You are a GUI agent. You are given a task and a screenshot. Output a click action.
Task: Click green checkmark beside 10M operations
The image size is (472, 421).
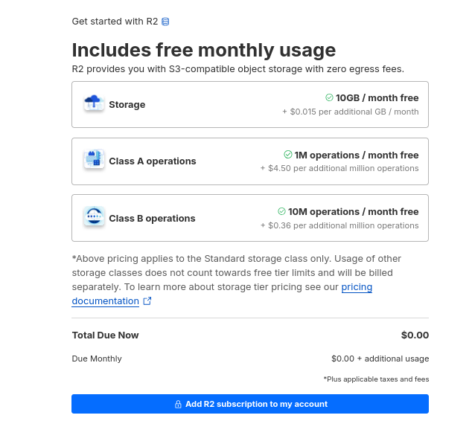click(282, 211)
